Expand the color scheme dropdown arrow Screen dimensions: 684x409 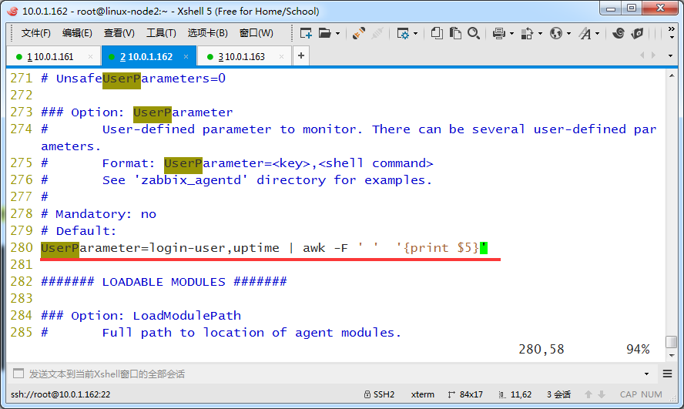541,34
